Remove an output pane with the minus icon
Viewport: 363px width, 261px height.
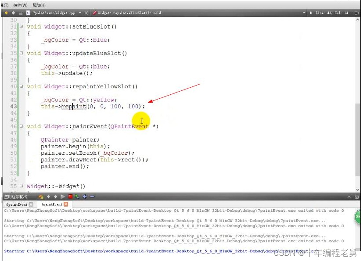[92, 197]
